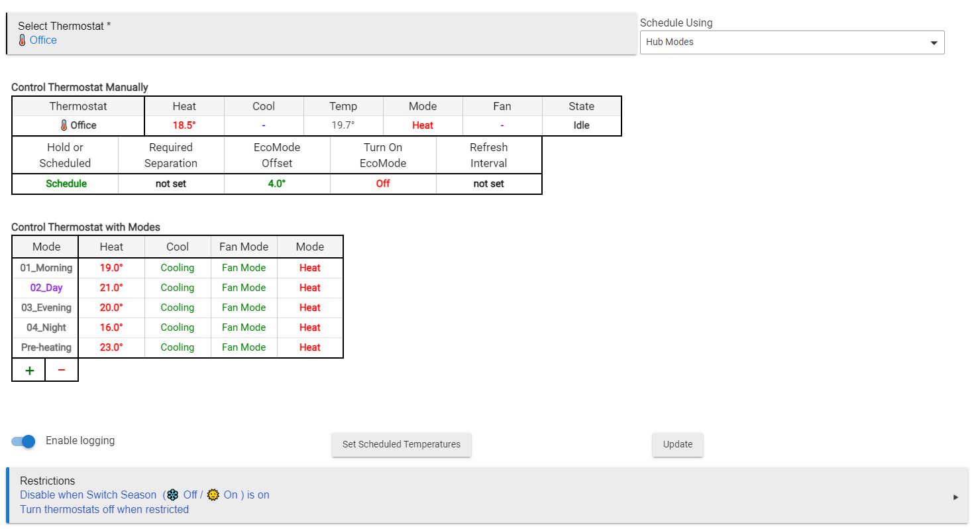This screenshot has width=974, height=529.
Task: Click Fan Mode in the 04_Night row
Action: 243,327
